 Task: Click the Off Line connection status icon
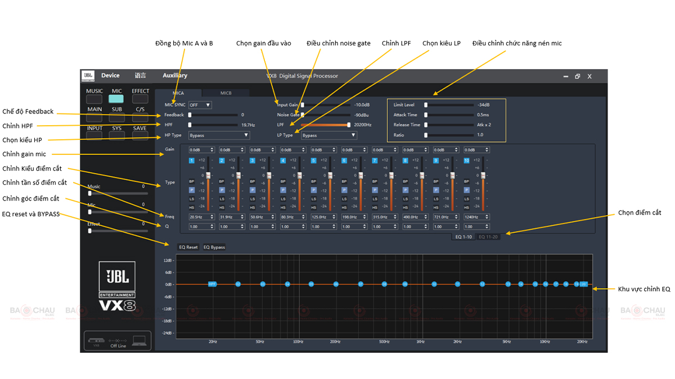(x=118, y=340)
